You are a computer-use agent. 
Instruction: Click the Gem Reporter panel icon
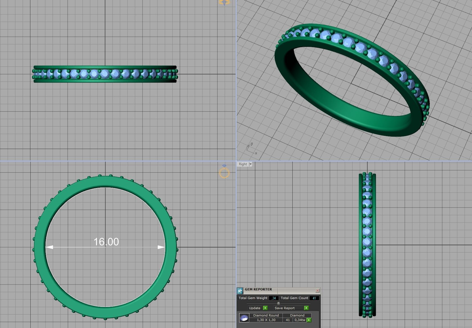click(240, 290)
